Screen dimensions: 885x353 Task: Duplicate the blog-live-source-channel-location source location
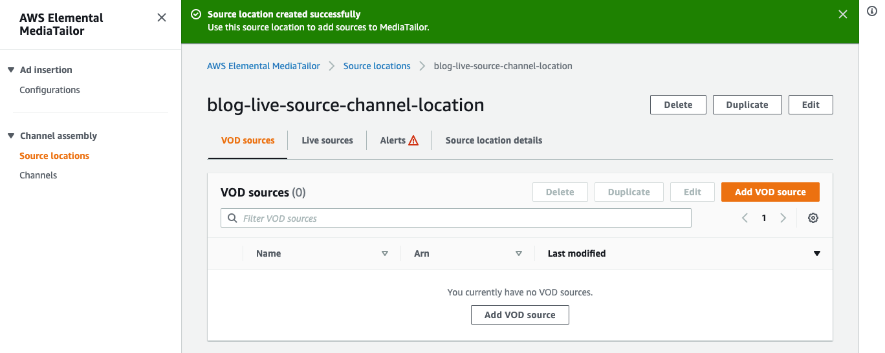[747, 105]
